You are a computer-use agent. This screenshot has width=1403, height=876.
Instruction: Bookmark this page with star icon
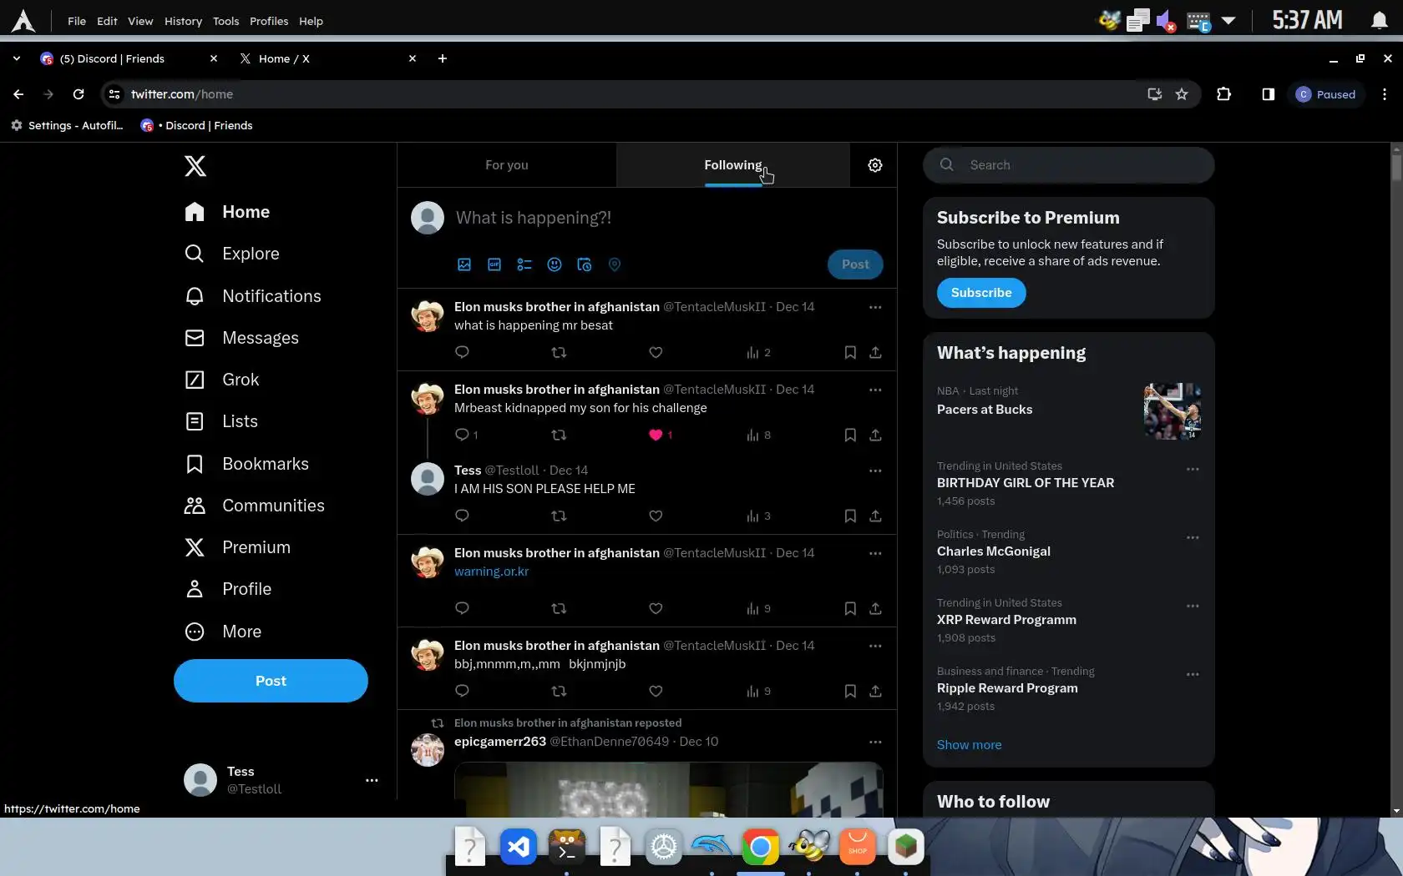(x=1182, y=94)
